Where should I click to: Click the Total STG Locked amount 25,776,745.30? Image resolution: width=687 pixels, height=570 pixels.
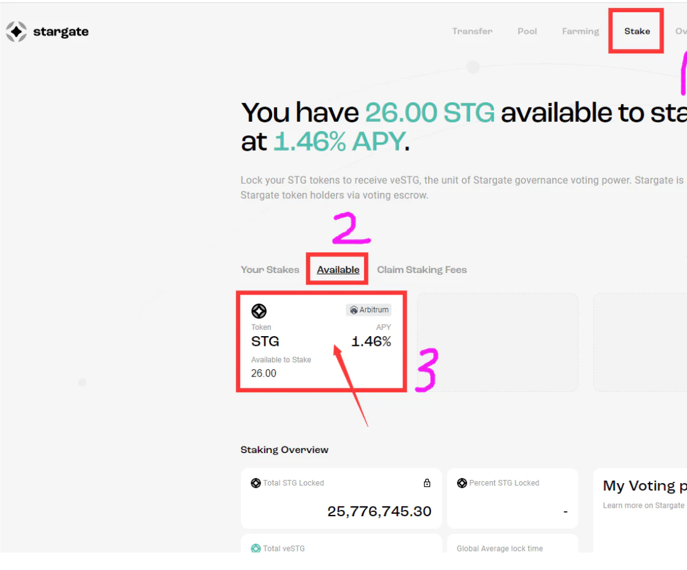pyautogui.click(x=379, y=511)
